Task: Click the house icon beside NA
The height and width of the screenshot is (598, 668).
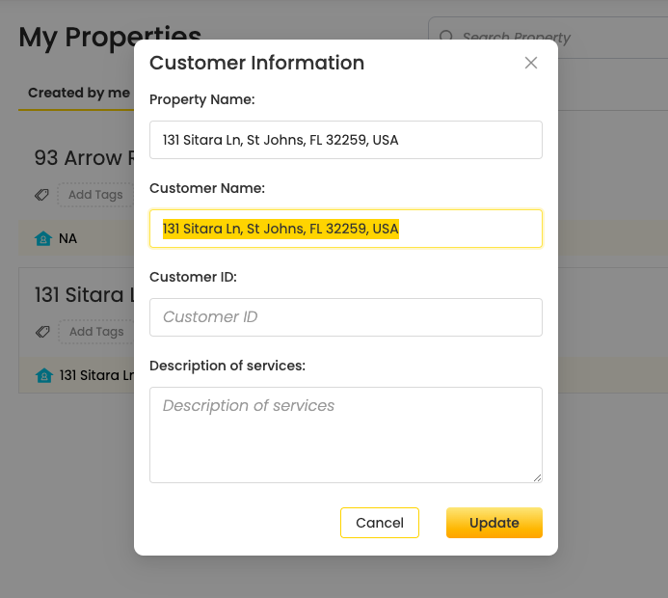Action: (43, 238)
